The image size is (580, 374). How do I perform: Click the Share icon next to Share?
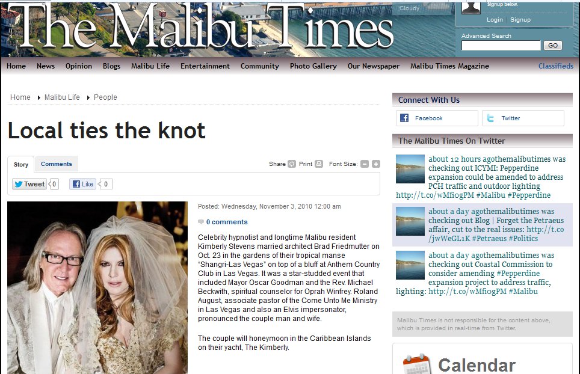pos(292,164)
